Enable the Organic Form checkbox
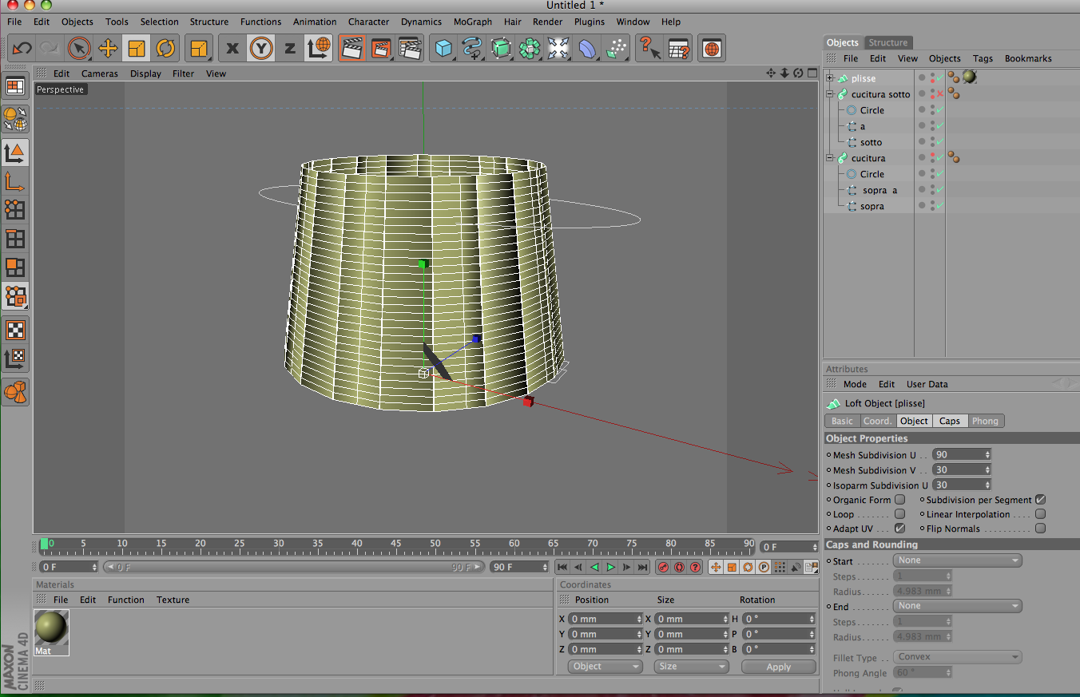This screenshot has height=697, width=1080. (x=899, y=500)
